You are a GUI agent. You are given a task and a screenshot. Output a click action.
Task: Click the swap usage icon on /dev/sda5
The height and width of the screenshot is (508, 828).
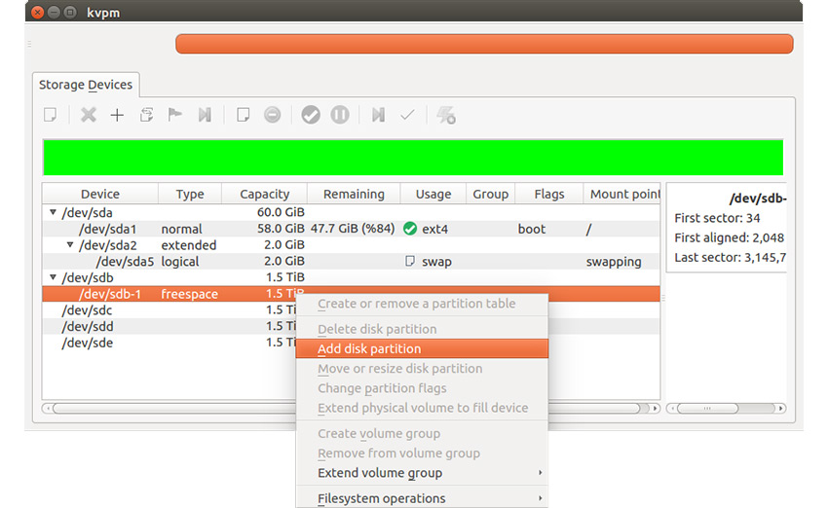[x=410, y=262]
